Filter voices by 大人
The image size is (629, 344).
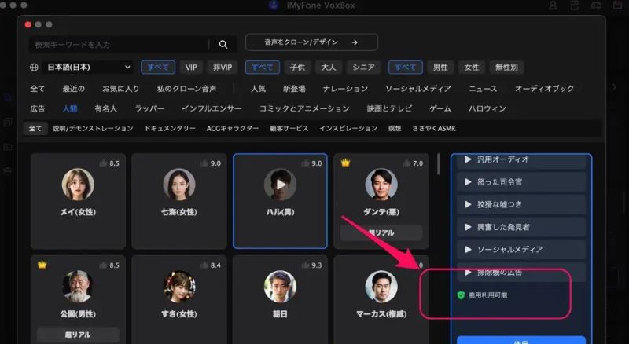(x=328, y=68)
